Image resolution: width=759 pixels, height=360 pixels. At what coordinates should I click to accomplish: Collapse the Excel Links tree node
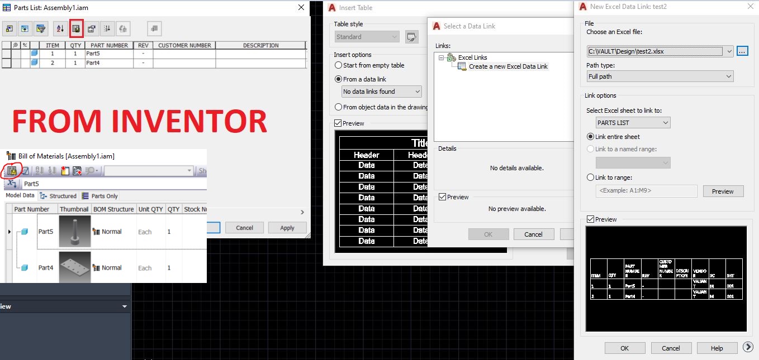tap(440, 57)
